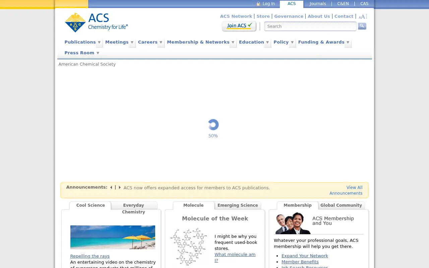Open the Store link
429x268 pixels.
[x=263, y=16]
